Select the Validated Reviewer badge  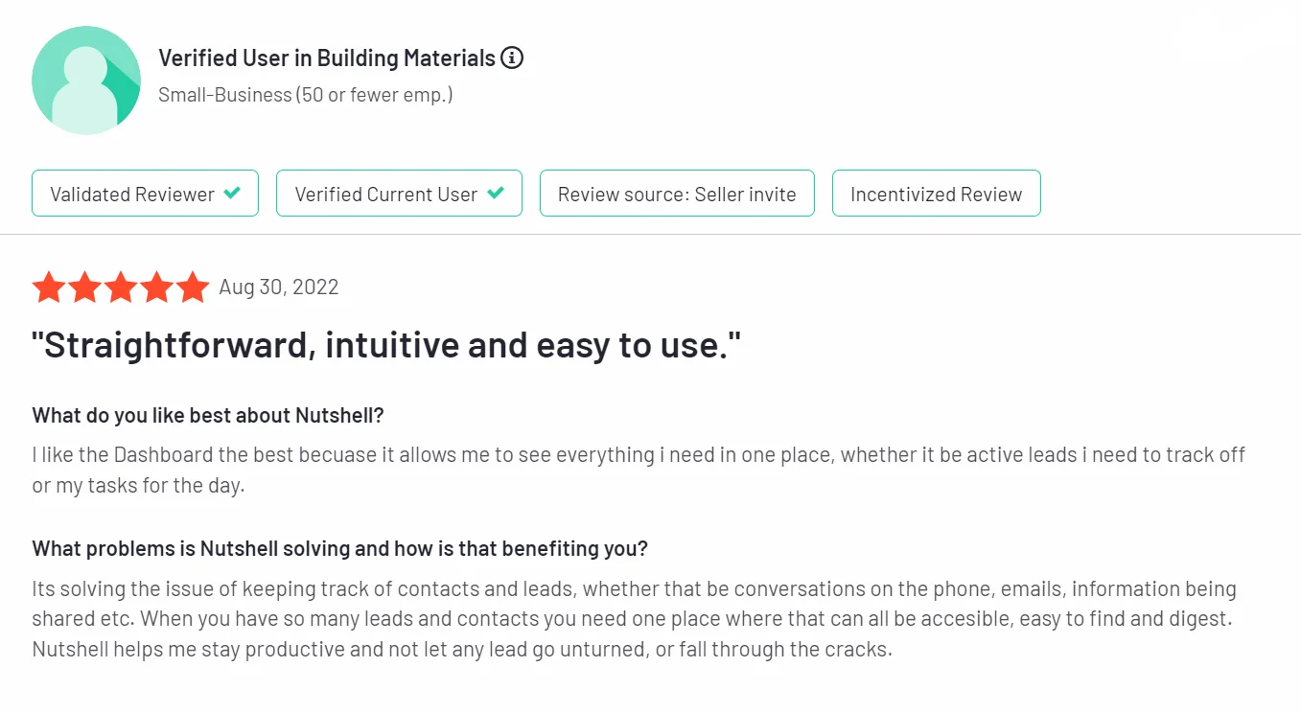(132, 194)
